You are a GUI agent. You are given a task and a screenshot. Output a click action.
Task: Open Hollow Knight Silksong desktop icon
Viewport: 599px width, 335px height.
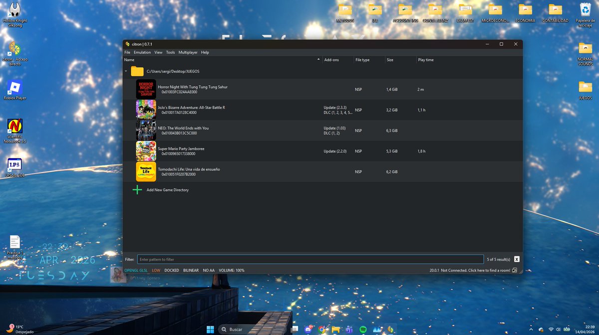click(x=15, y=15)
